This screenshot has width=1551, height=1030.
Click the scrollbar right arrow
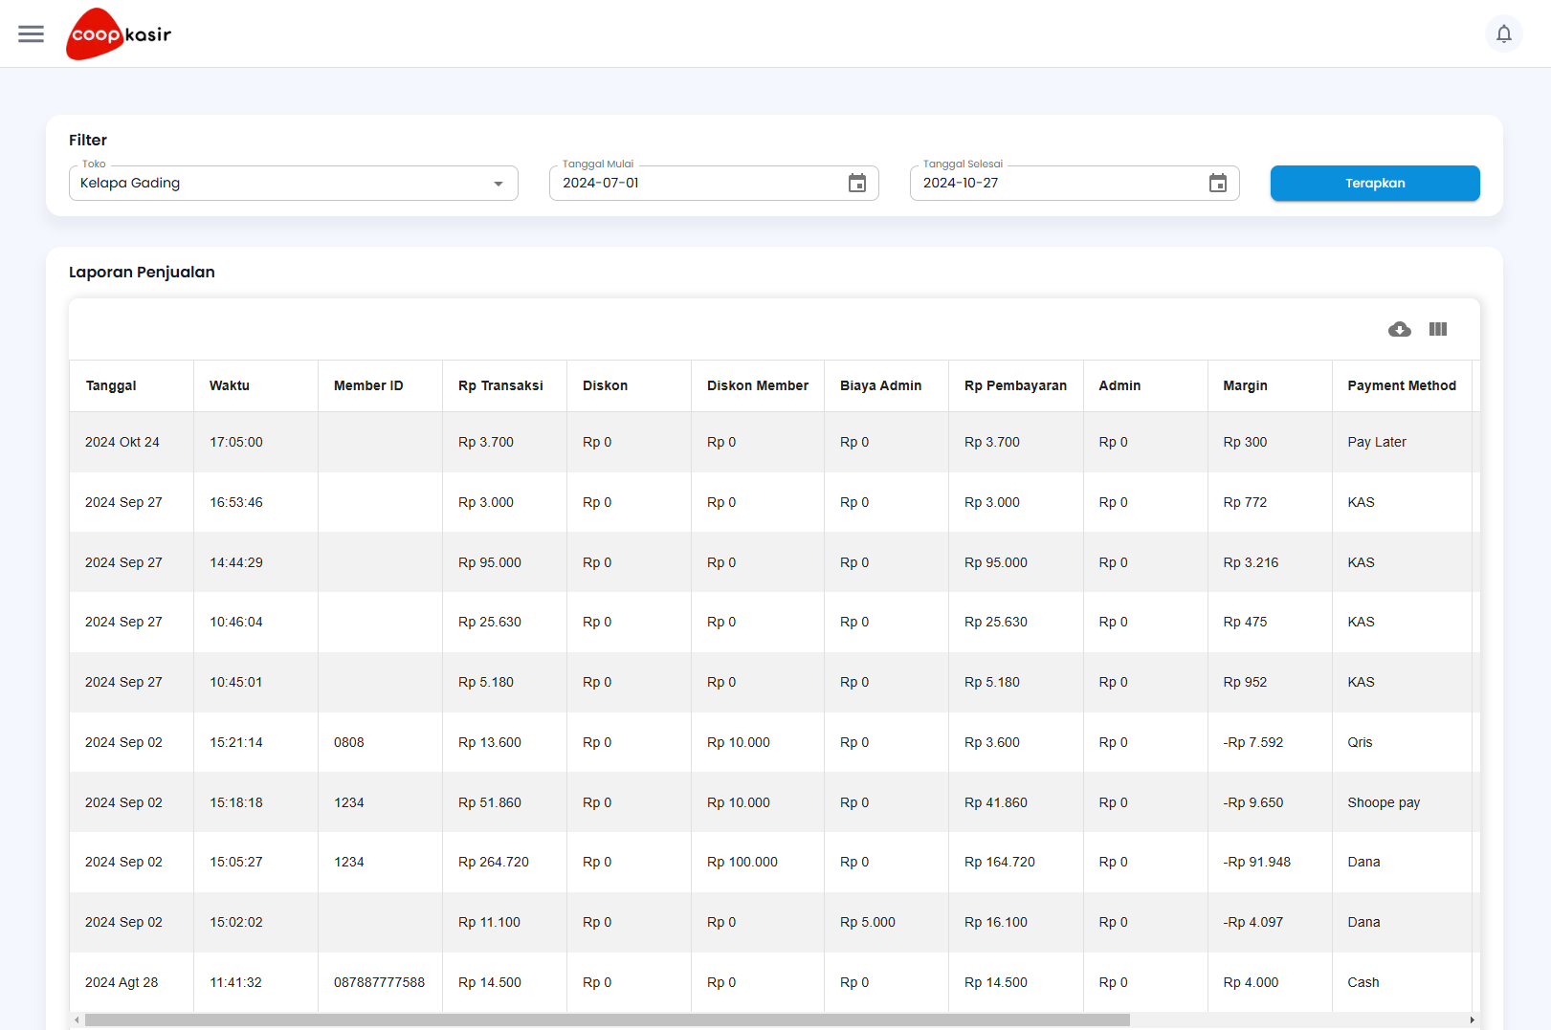pos(1472,1019)
